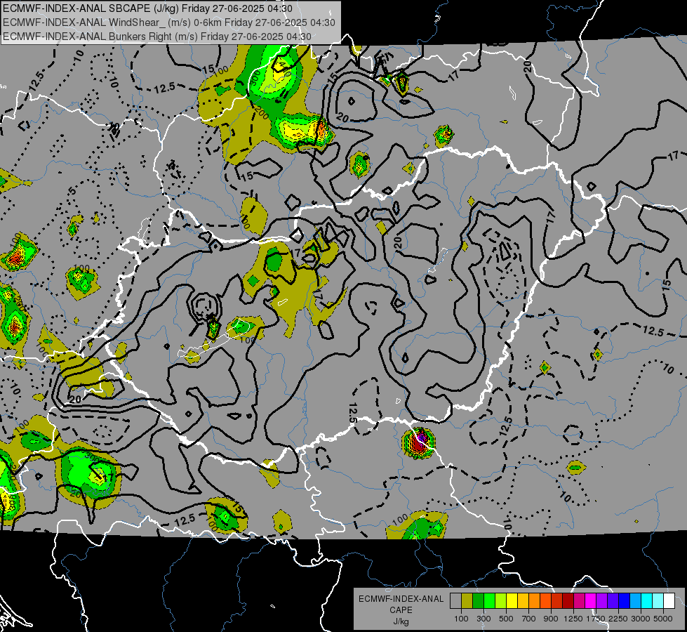Click the 100 legend tick label
687x632 pixels.
pyautogui.click(x=461, y=619)
